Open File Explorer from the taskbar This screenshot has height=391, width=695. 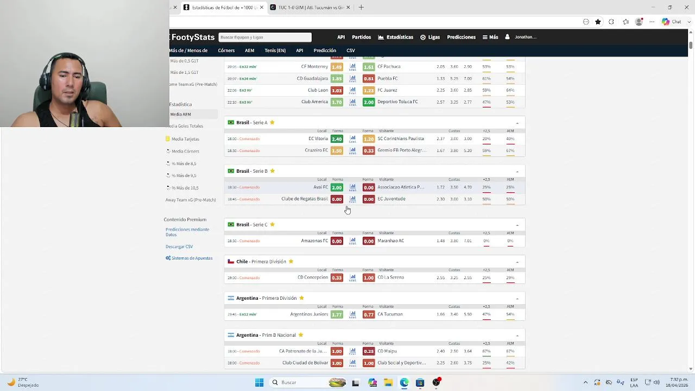[388, 382]
